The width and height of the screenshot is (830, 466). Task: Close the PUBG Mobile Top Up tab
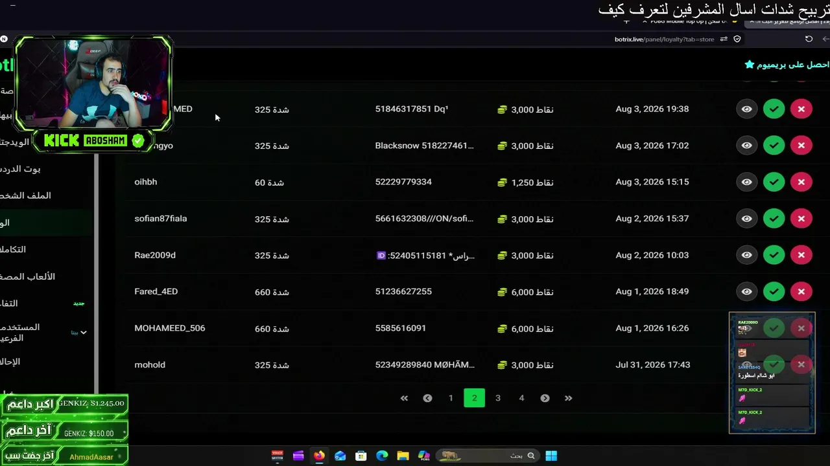645,21
